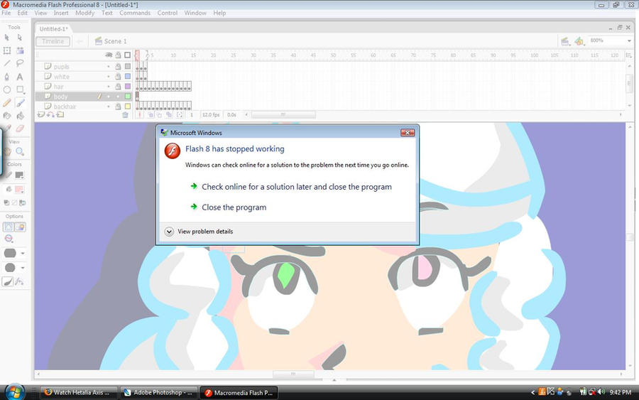Screen dimensions: 639x400
Task: Click Check online for a solution later
Action: [x=297, y=187]
